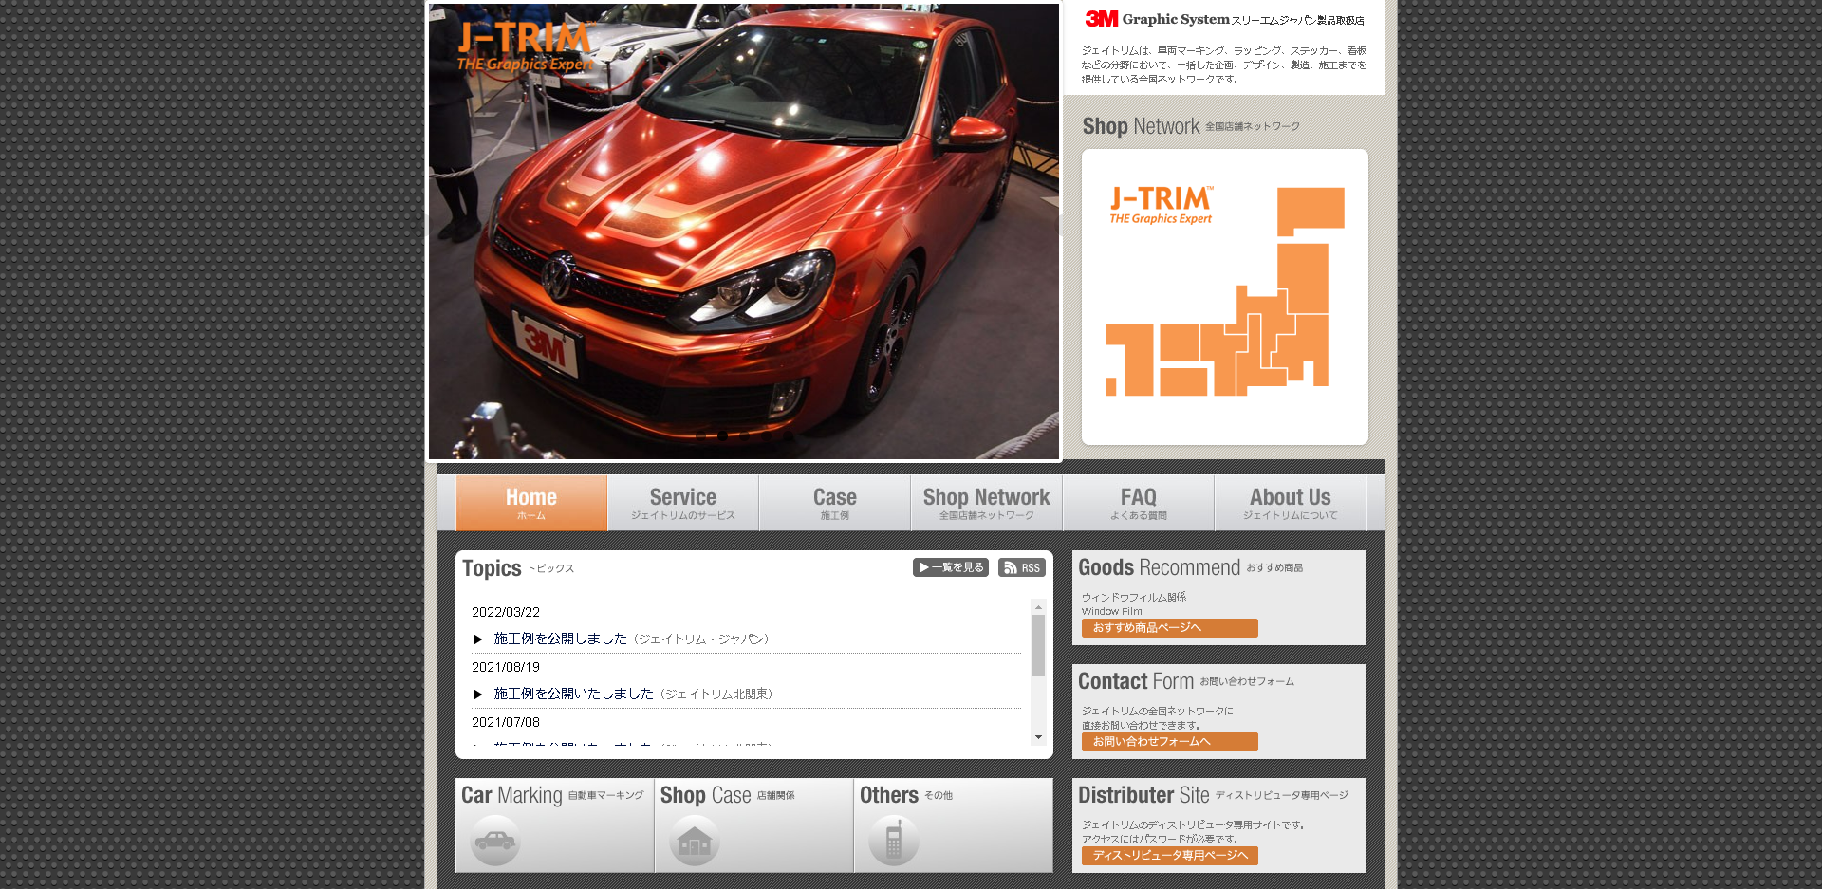Click the ウィンドウフィルム関係 Window Film text
Viewport: 1822px width, 889px height.
pos(1134,603)
